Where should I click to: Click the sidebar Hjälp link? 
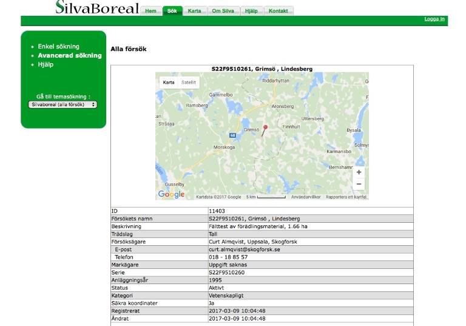coord(46,64)
